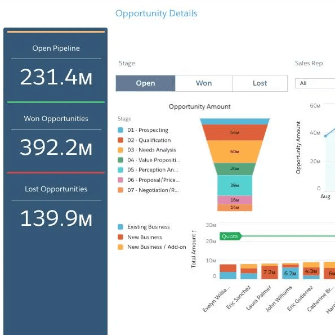The image size is (335, 335).
Task: Select Eric Gutierrez's 4.3M bar
Action: click(x=311, y=271)
